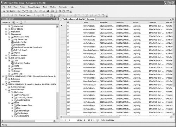Switch to the Summary tab
The height and width of the screenshot is (127, 176).
(x=90, y=19)
